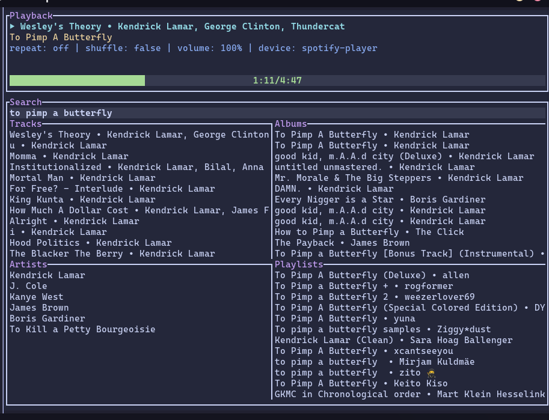549x420 pixels.
Task: Open album 'To Pimp a Butterfly [Bonus Track] (Instrumental)'
Action: click(x=410, y=254)
